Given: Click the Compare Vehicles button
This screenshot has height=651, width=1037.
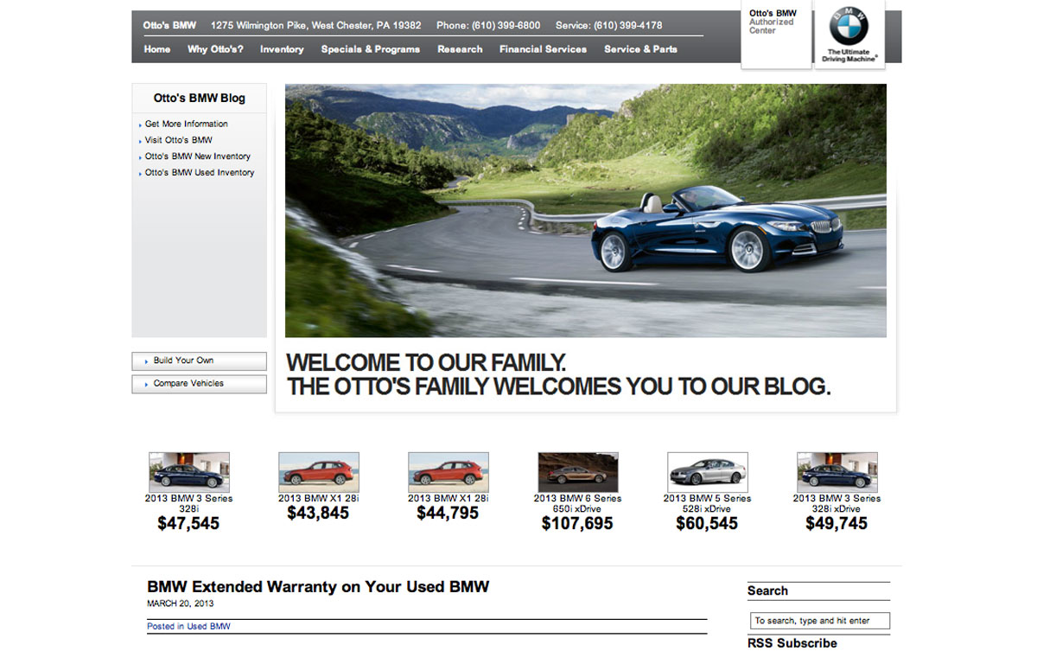Looking at the screenshot, I should point(200,384).
